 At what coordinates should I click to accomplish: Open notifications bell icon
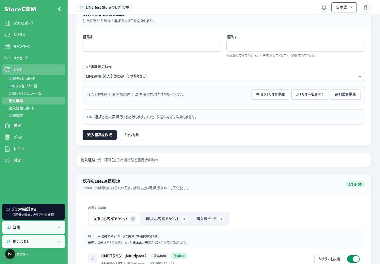point(324,7)
